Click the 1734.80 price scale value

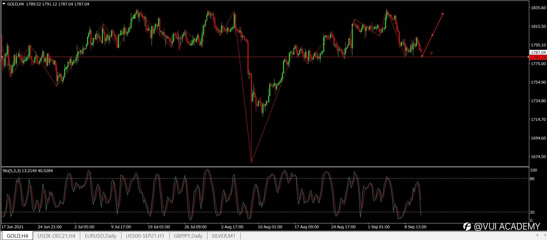pyautogui.click(x=538, y=101)
